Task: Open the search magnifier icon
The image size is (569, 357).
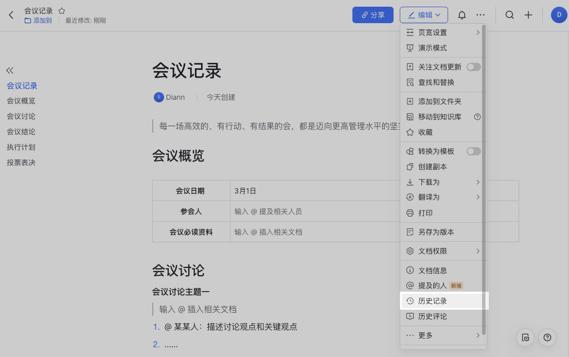Action: click(509, 15)
